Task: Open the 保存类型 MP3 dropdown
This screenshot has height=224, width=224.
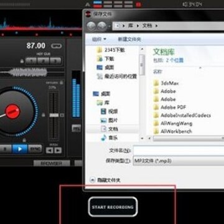Action: [179, 161]
